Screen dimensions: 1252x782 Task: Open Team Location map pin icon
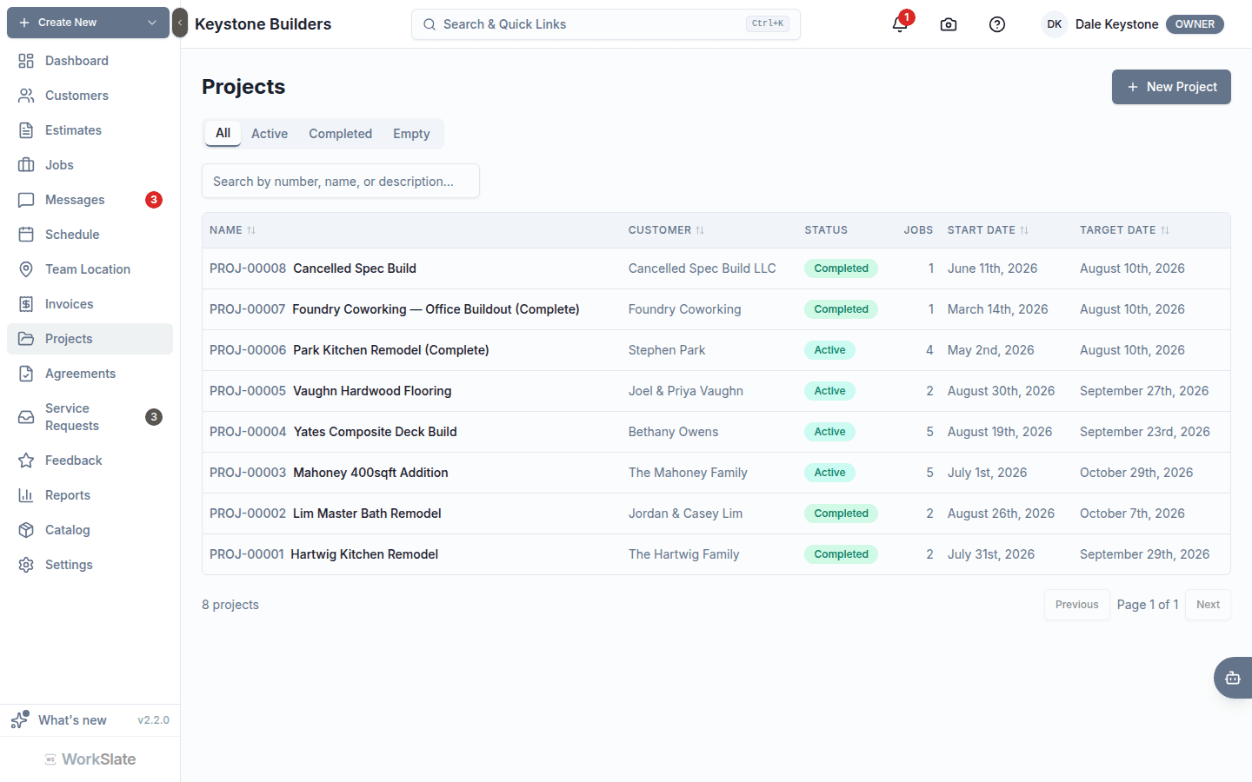pyautogui.click(x=26, y=269)
